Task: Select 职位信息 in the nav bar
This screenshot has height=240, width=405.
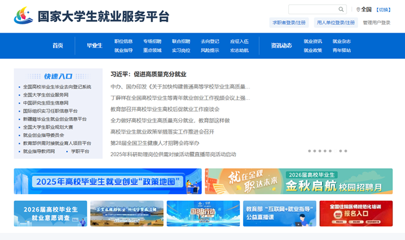Action: point(123,41)
